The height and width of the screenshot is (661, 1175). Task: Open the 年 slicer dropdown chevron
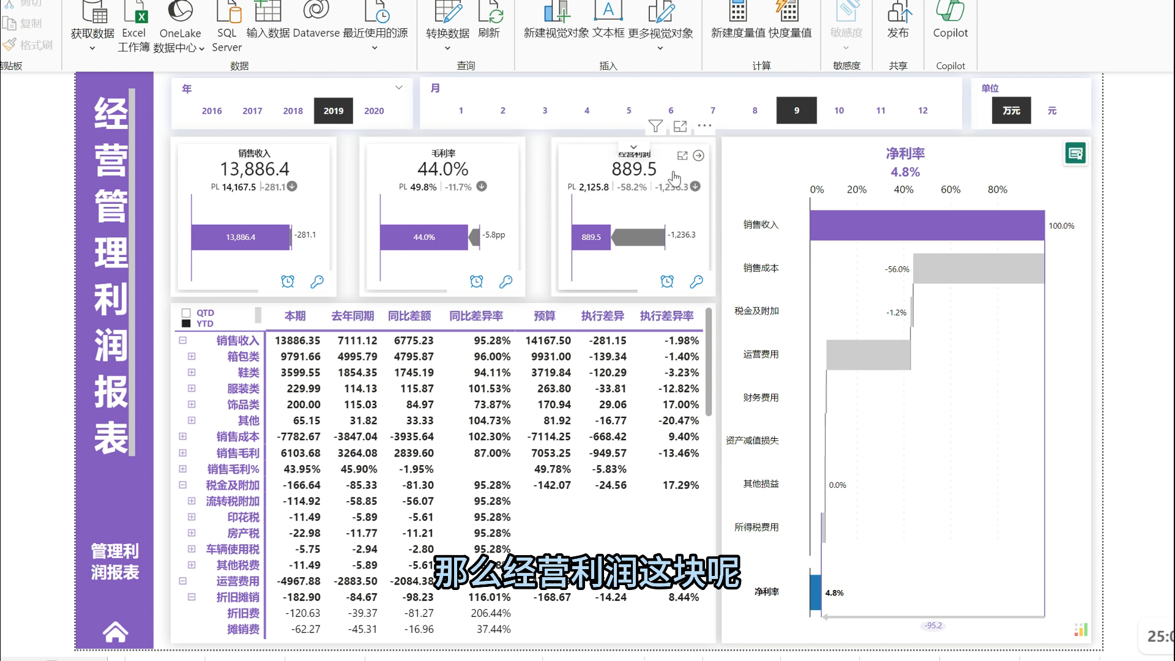[x=399, y=88]
